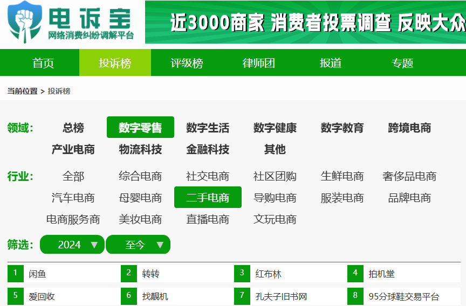
Task: Pick the 数字教育 domain filter
Action: (342, 128)
